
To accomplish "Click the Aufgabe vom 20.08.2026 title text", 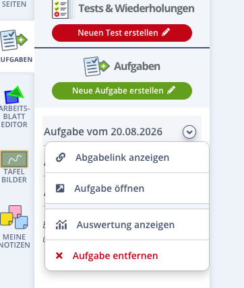I will pyautogui.click(x=103, y=132).
